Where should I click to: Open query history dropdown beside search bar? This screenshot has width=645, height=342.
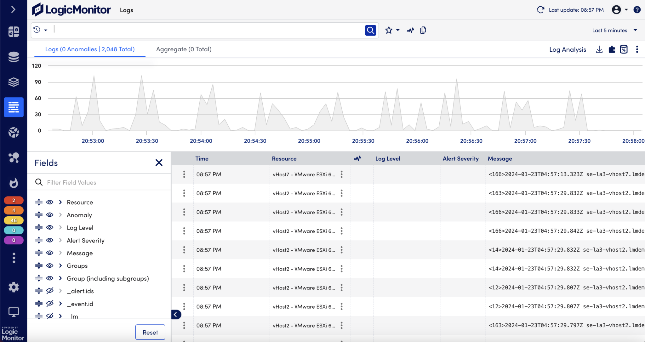tap(40, 30)
